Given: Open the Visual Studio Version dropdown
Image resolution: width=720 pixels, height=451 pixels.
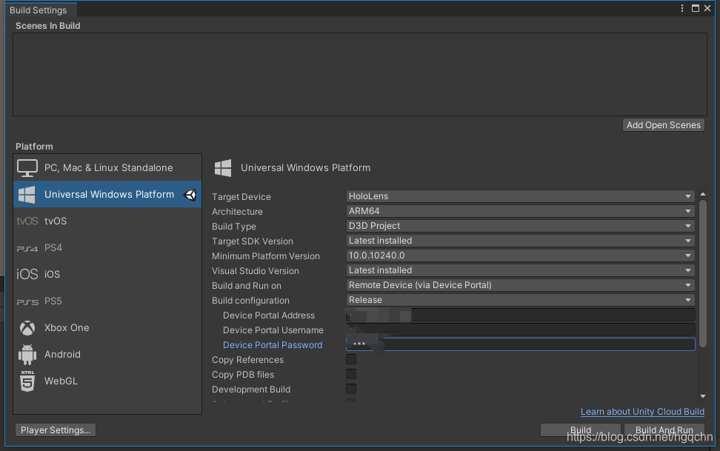Looking at the screenshot, I should (520, 270).
